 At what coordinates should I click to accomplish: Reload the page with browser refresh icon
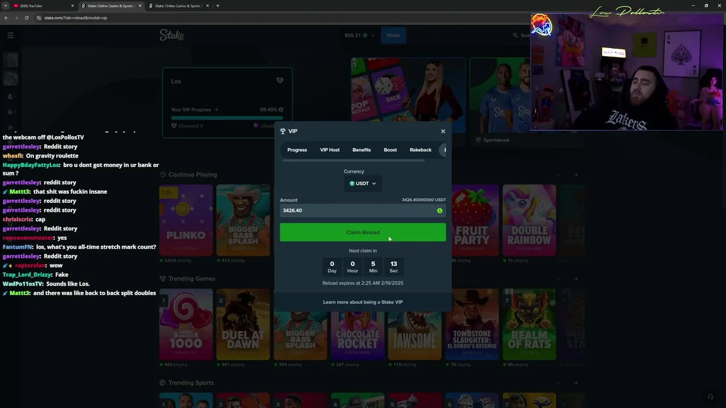tap(26, 18)
